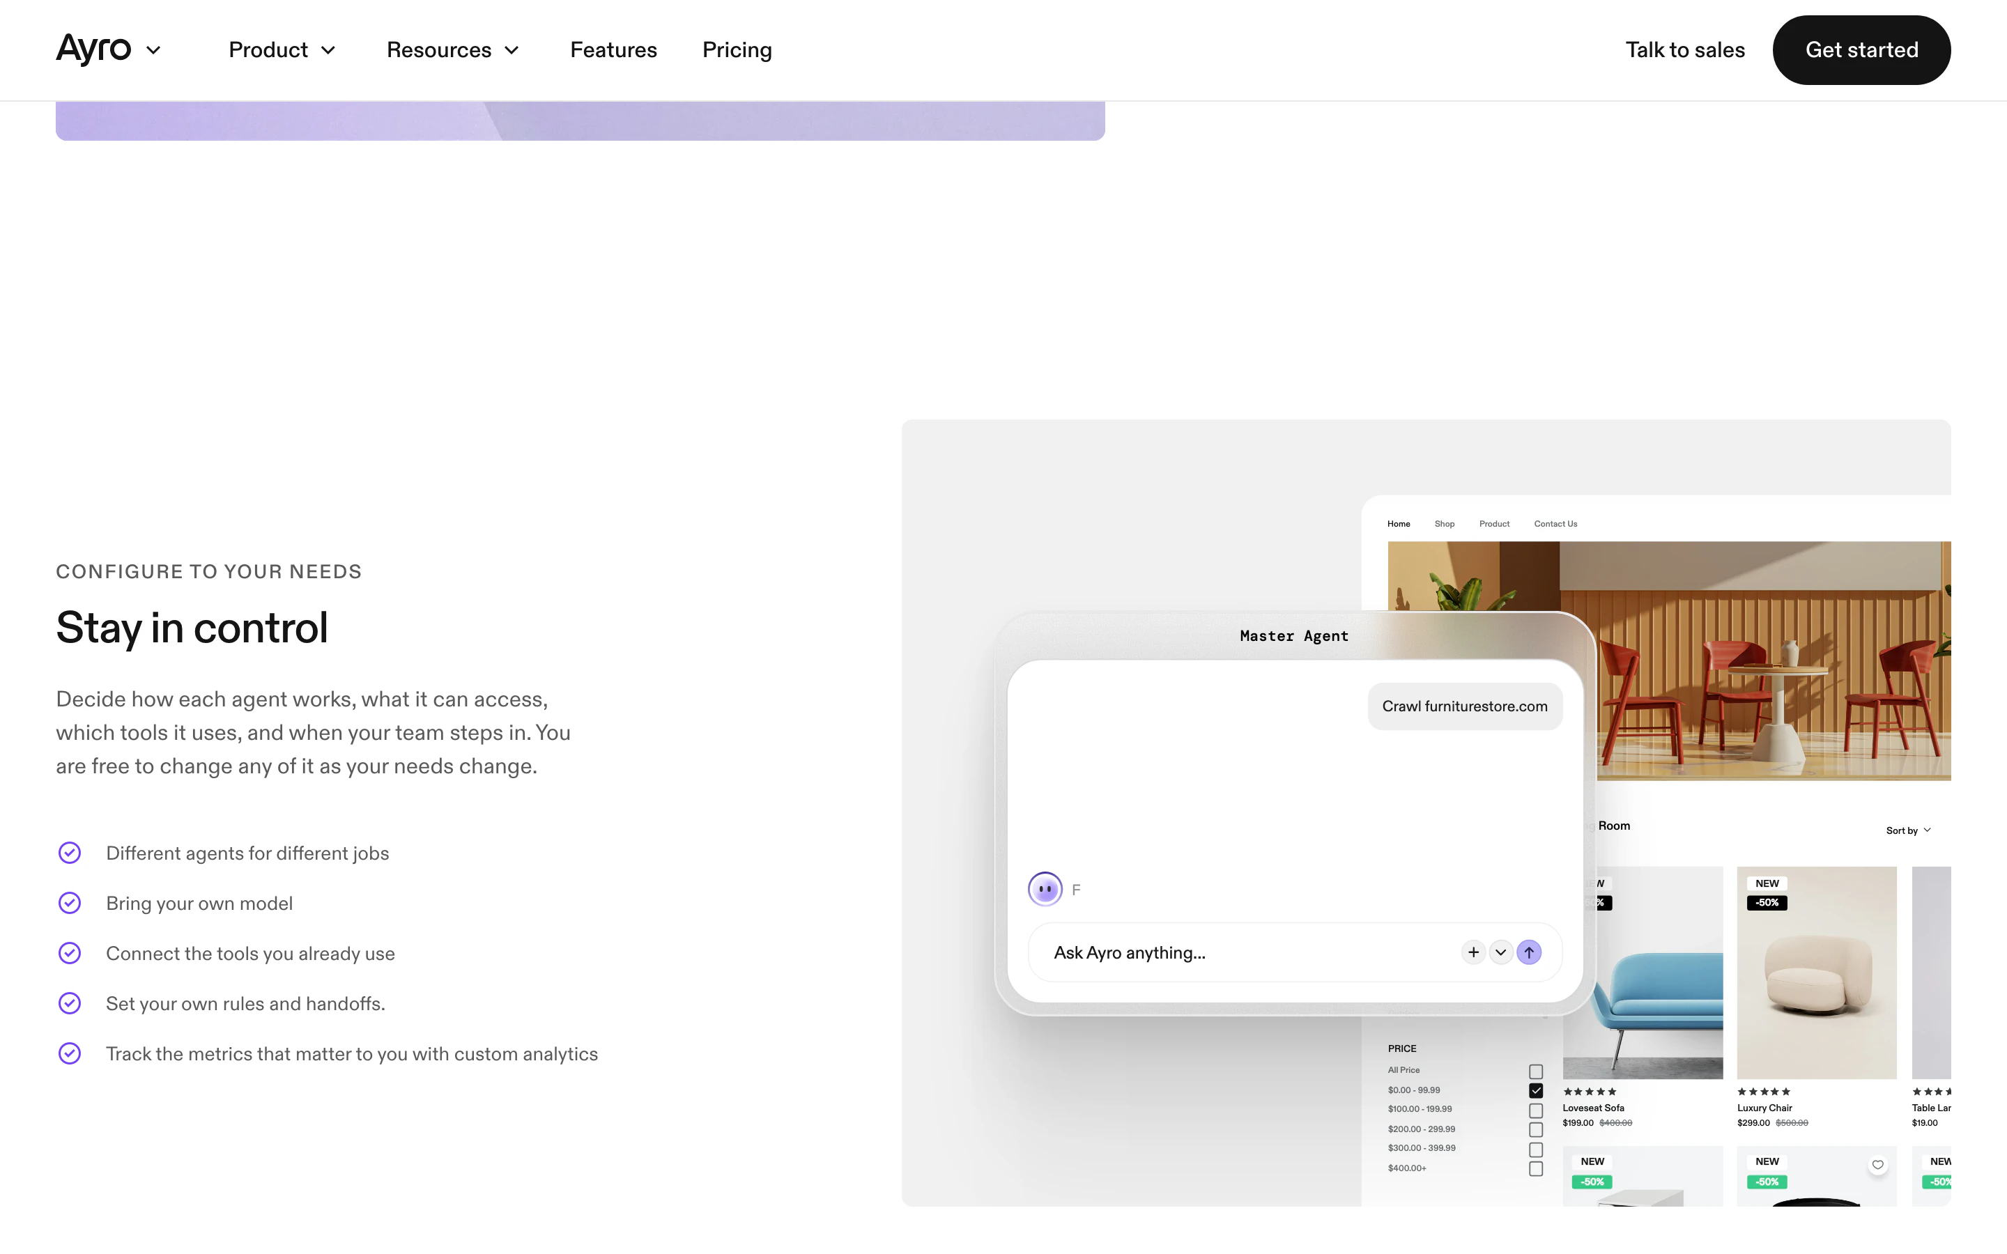
Task: Click the Stay in control heading
Action: click(192, 628)
